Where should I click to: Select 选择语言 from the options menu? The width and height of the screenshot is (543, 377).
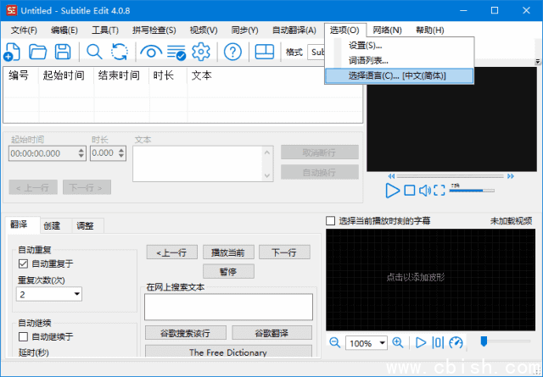point(397,75)
